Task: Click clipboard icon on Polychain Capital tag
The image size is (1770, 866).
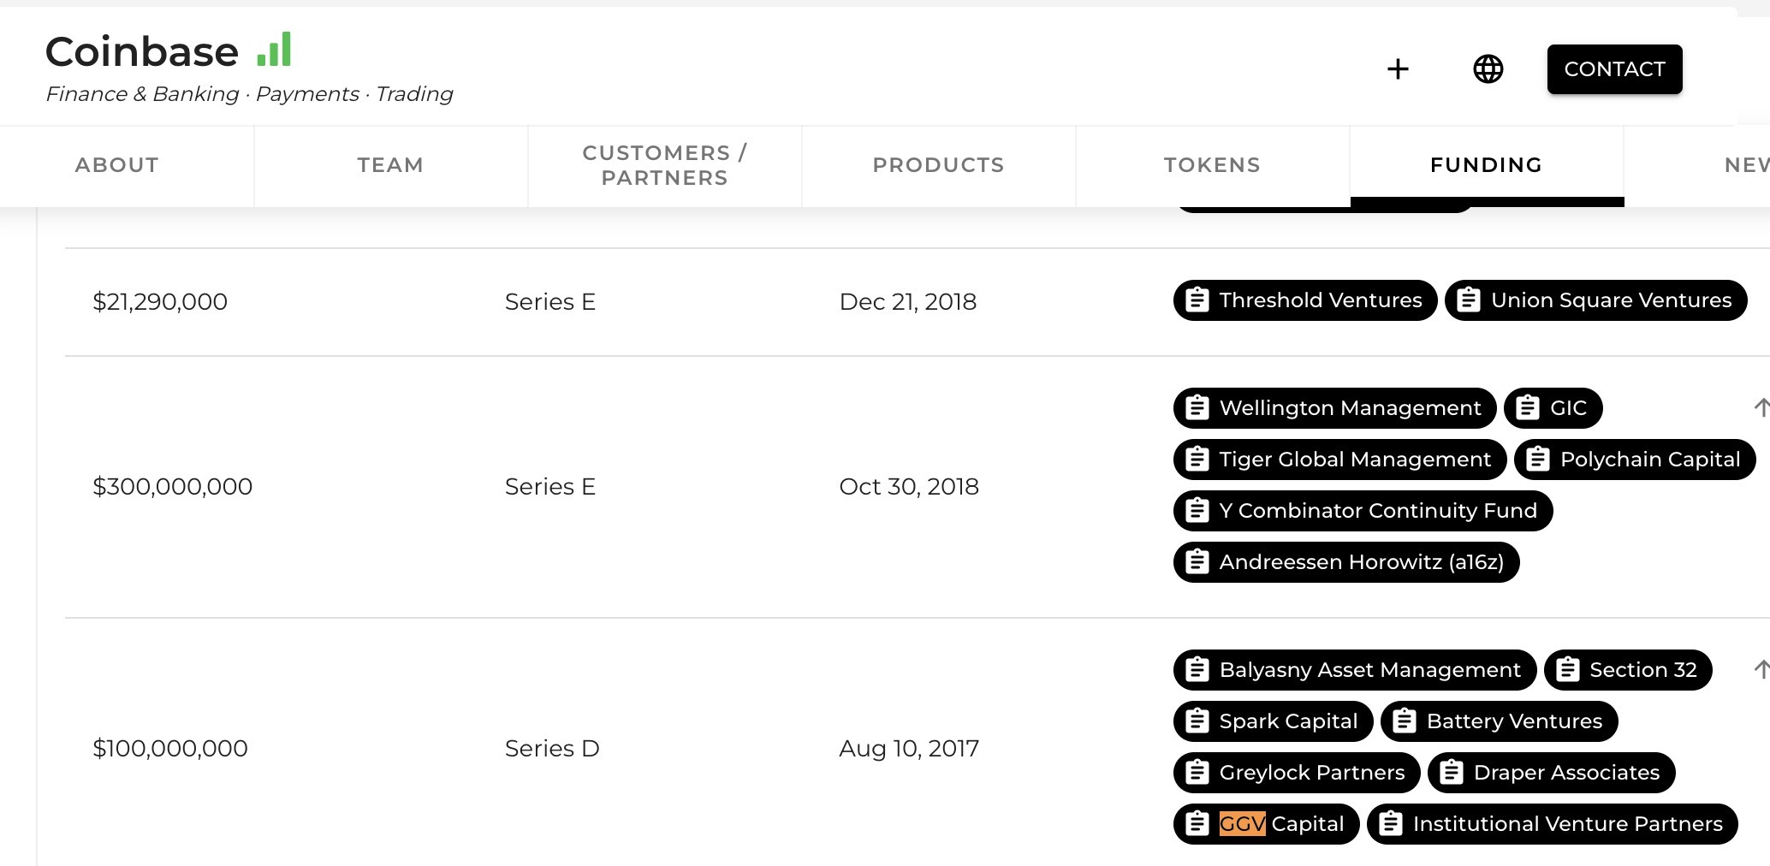Action: tap(1538, 460)
